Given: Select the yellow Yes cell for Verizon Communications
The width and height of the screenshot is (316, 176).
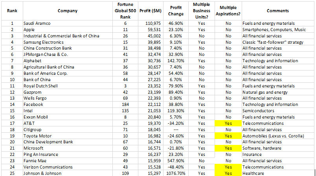Looking at the screenshot, I should point(228,167).
